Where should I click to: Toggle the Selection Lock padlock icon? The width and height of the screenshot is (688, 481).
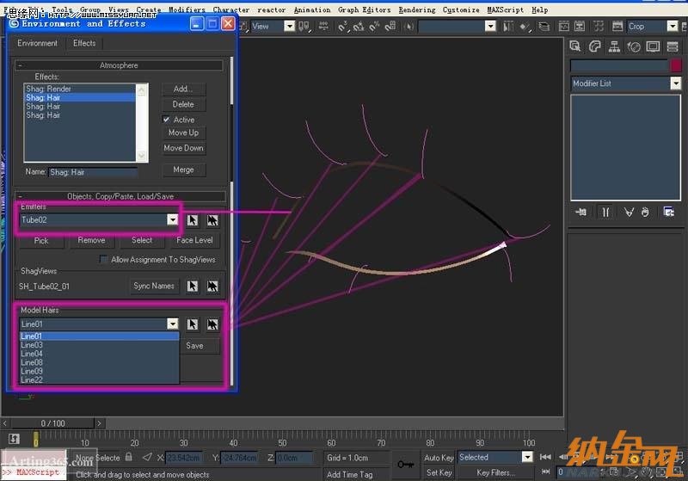coord(128,457)
